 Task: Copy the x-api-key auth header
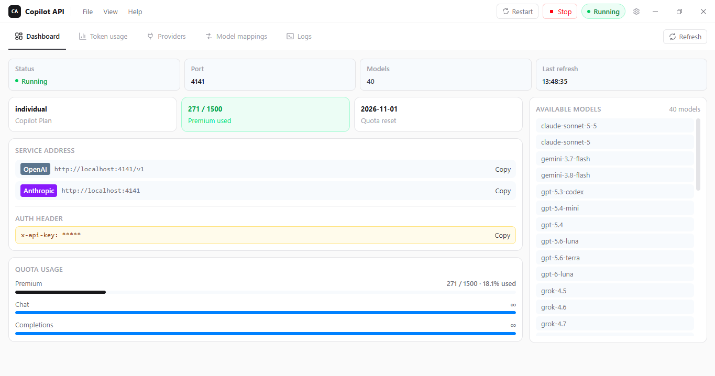[502, 235]
